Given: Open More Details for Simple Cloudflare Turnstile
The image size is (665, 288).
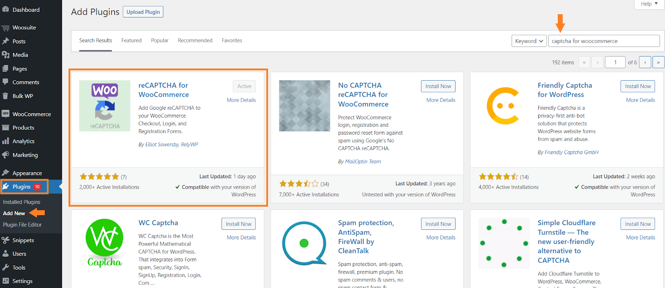Looking at the screenshot, I should (640, 238).
